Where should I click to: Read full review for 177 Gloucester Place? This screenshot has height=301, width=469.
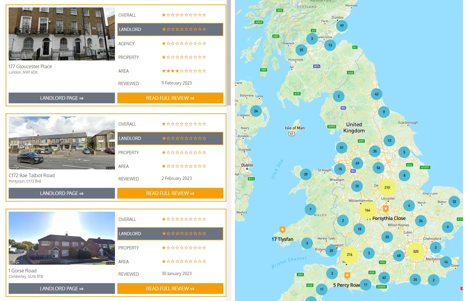(170, 98)
